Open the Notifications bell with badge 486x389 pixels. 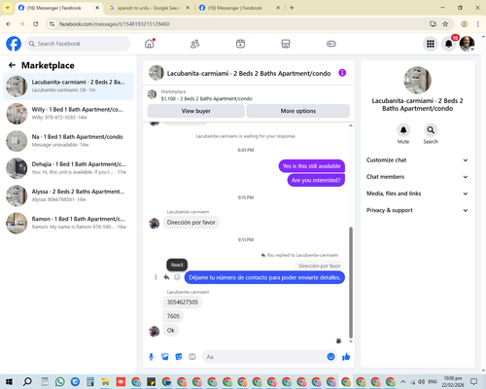pyautogui.click(x=449, y=44)
